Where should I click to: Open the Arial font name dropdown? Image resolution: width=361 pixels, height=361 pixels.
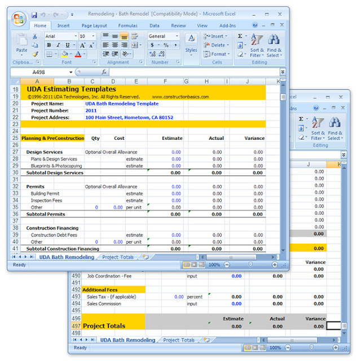coord(76,36)
